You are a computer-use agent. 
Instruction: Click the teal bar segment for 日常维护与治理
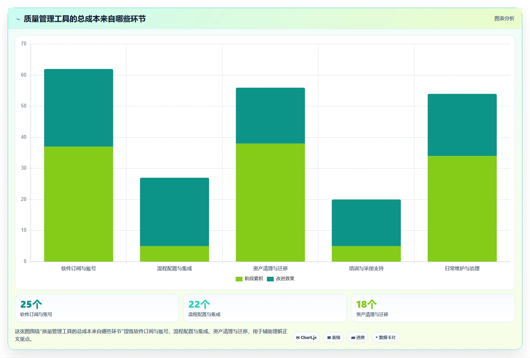[462, 125]
